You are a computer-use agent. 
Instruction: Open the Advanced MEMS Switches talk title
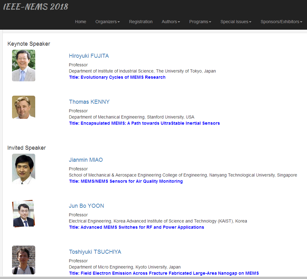[x=137, y=227]
